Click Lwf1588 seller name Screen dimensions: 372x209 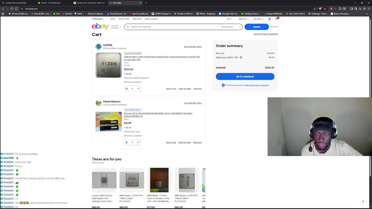pyautogui.click(x=108, y=45)
